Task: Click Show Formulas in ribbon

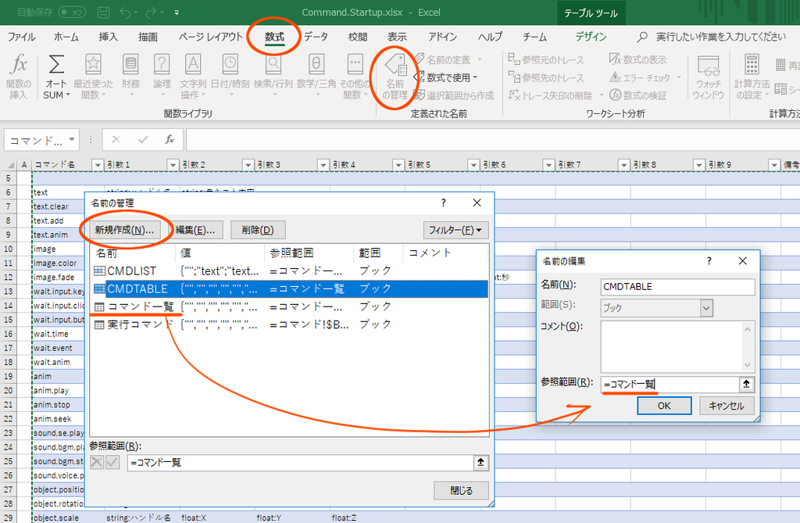Action: (x=637, y=59)
